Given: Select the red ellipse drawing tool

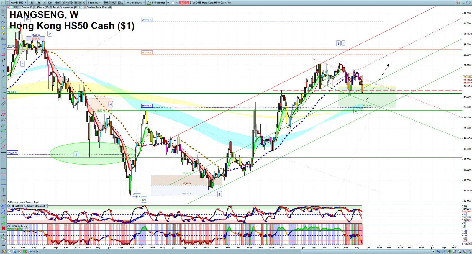Looking at the screenshot, I should coord(4,114).
